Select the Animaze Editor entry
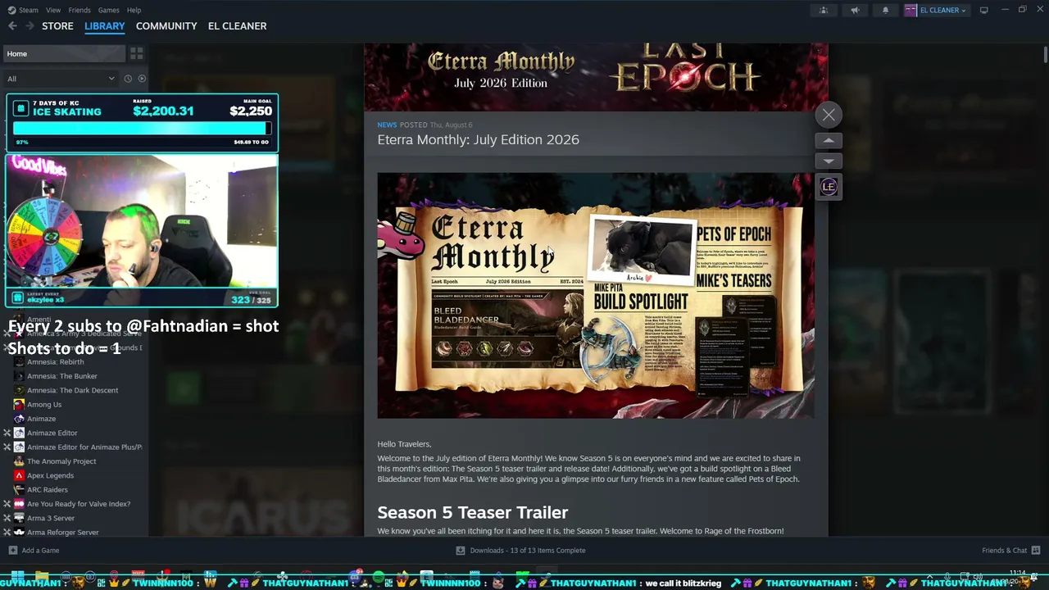The height and width of the screenshot is (590, 1049). point(52,433)
